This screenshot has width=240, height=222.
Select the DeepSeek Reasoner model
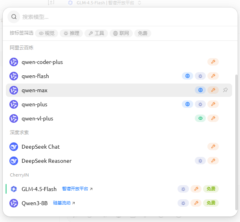(x=119, y=161)
